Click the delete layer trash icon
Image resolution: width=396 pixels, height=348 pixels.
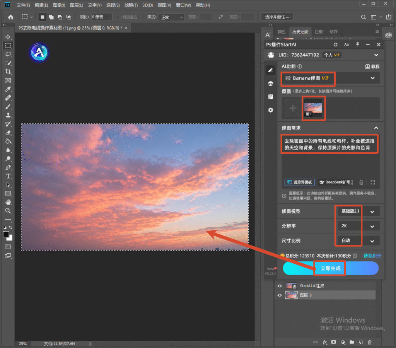coord(370,342)
